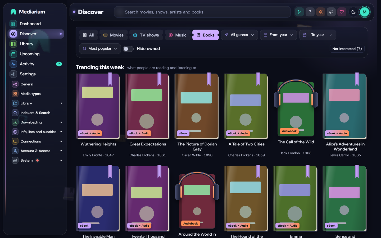Open Activity from the sidebar
The width and height of the screenshot is (381, 238).
pos(36,64)
